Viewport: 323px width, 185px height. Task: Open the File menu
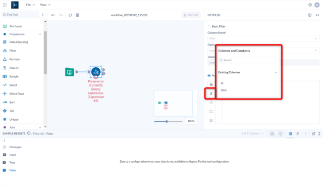[30, 5]
